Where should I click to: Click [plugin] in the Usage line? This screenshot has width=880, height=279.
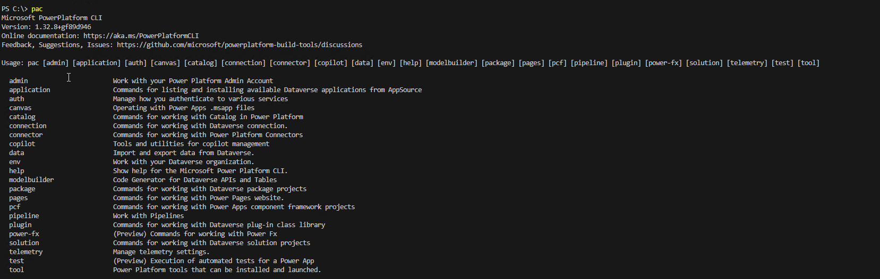point(626,63)
